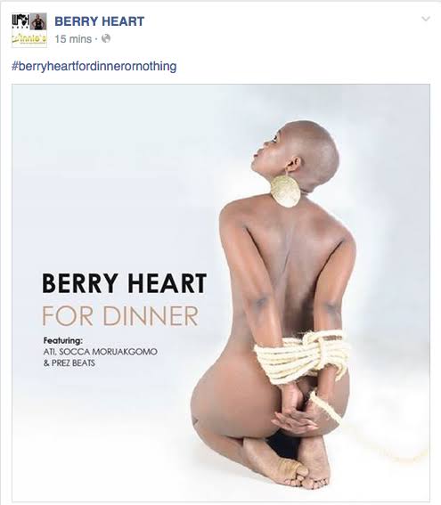Image resolution: width=441 pixels, height=505 pixels.
Task: Click the coiled rope in the photo
Action: (x=303, y=356)
